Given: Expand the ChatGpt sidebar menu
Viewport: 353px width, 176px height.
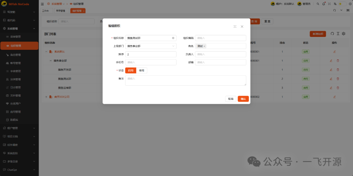Looking at the screenshot, I should point(19,170).
